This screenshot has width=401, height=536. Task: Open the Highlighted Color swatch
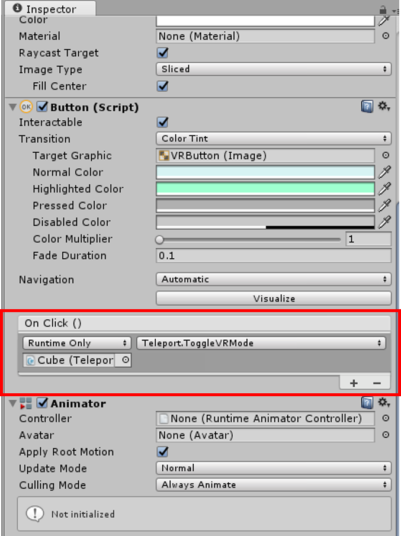[x=265, y=189]
